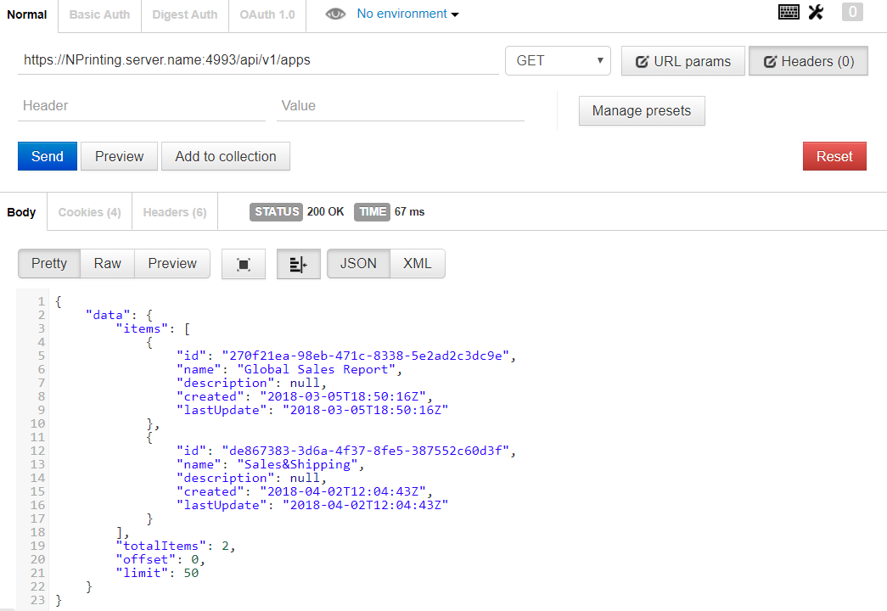Click the header Value input
Viewport: 887px width, 611px height.
pyautogui.click(x=401, y=106)
